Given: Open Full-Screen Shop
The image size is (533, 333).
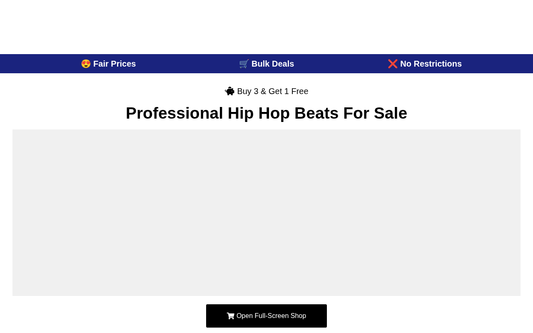Looking at the screenshot, I should (266, 316).
